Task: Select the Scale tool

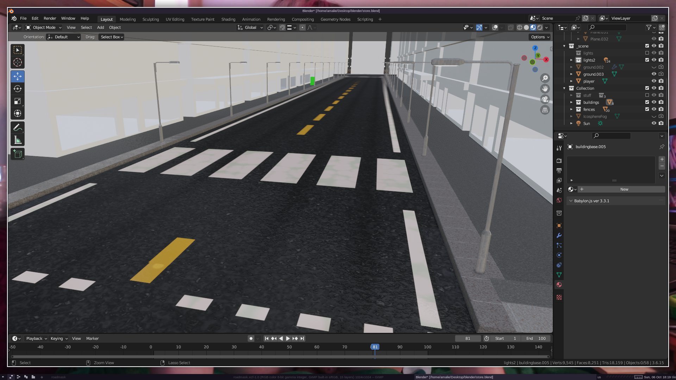Action: tap(18, 101)
